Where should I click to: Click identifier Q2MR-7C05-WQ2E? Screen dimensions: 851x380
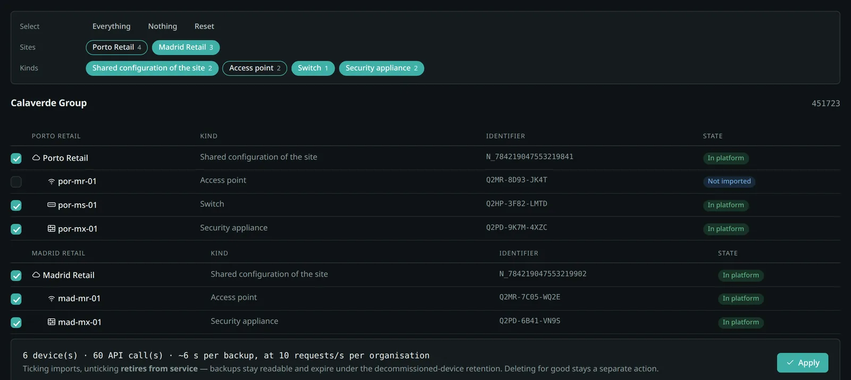click(x=530, y=297)
